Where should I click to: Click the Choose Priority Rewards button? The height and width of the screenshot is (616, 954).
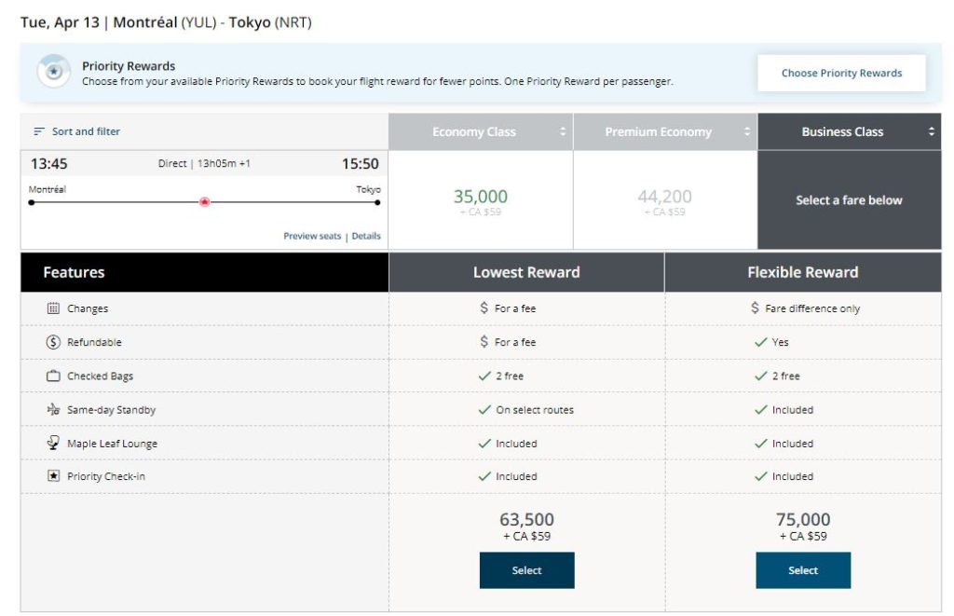(841, 73)
